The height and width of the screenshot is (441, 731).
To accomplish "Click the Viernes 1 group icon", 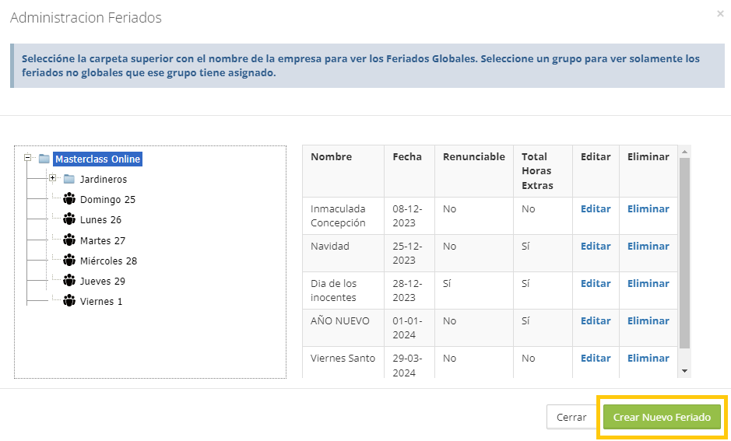I will pyautogui.click(x=69, y=301).
